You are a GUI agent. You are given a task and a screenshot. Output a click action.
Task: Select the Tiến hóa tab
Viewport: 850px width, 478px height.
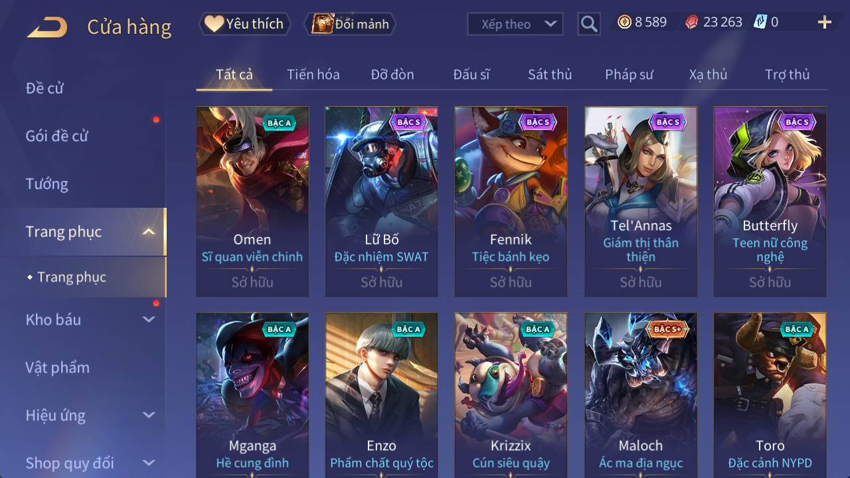(x=313, y=74)
